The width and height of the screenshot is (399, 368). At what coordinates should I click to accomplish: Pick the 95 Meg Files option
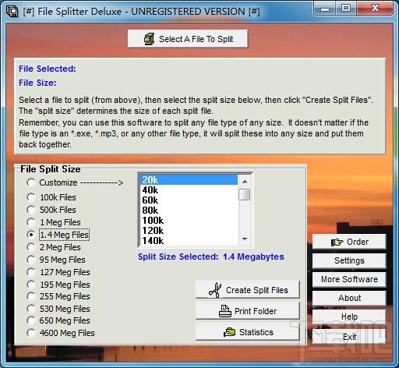click(31, 260)
